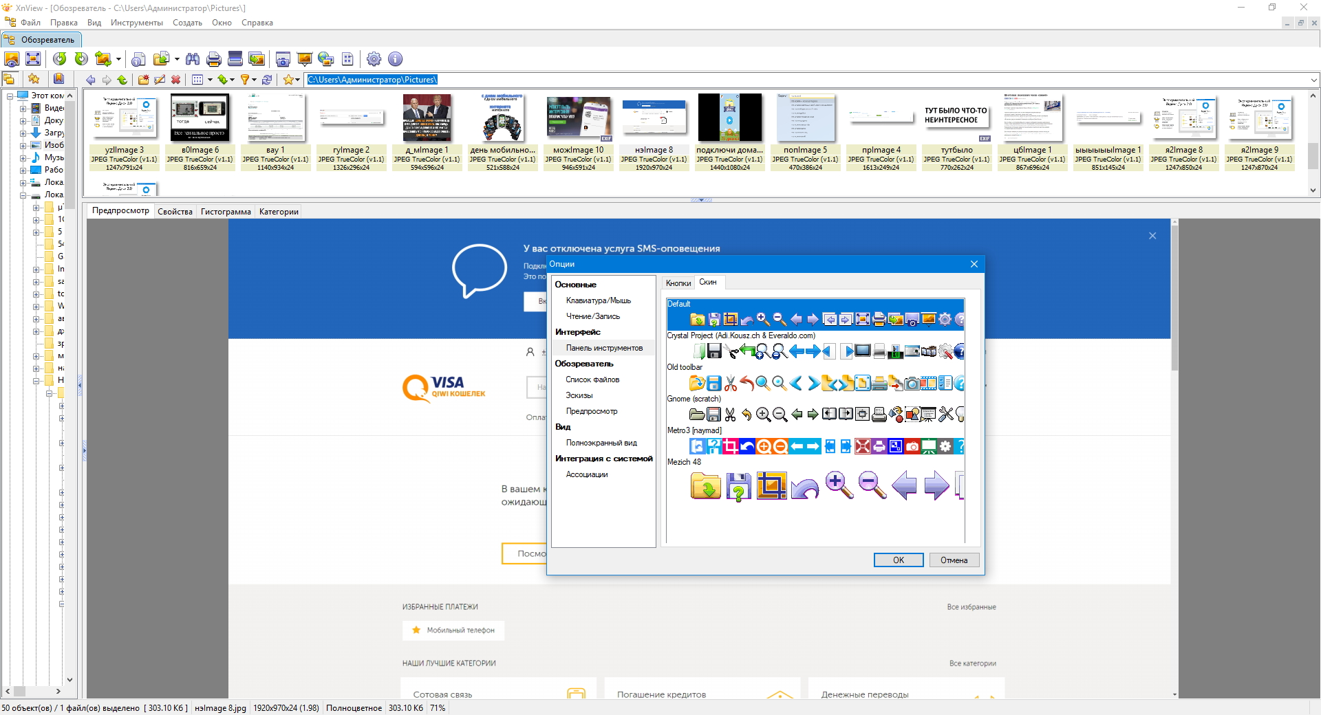Screen dimensions: 1321x715
Task: Rotate the image counterclockwise
Action: pos(59,59)
